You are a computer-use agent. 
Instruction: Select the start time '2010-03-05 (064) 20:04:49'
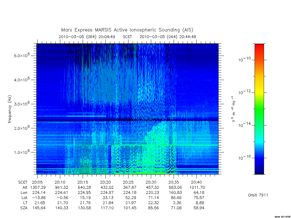[87, 37]
